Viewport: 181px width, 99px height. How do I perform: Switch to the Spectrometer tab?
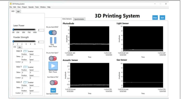79,19
